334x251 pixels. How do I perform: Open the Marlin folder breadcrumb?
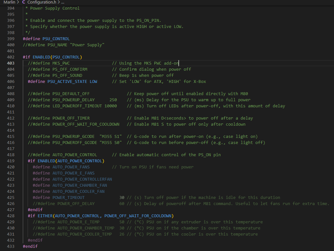(9, 2)
